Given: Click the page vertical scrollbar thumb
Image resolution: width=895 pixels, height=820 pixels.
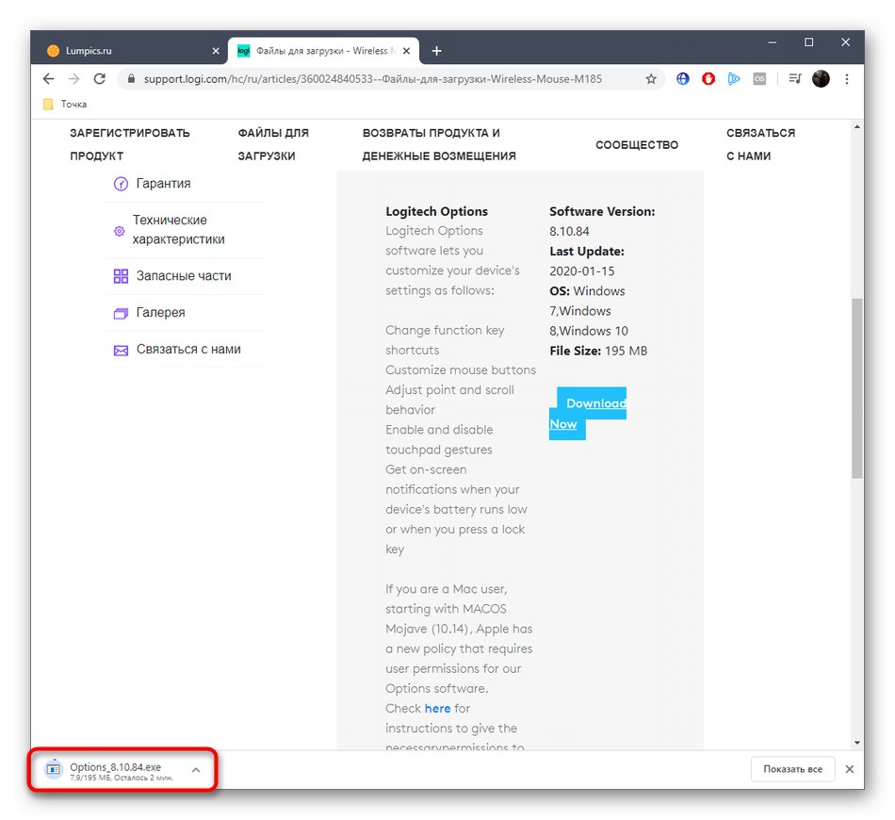Looking at the screenshot, I should 856,388.
